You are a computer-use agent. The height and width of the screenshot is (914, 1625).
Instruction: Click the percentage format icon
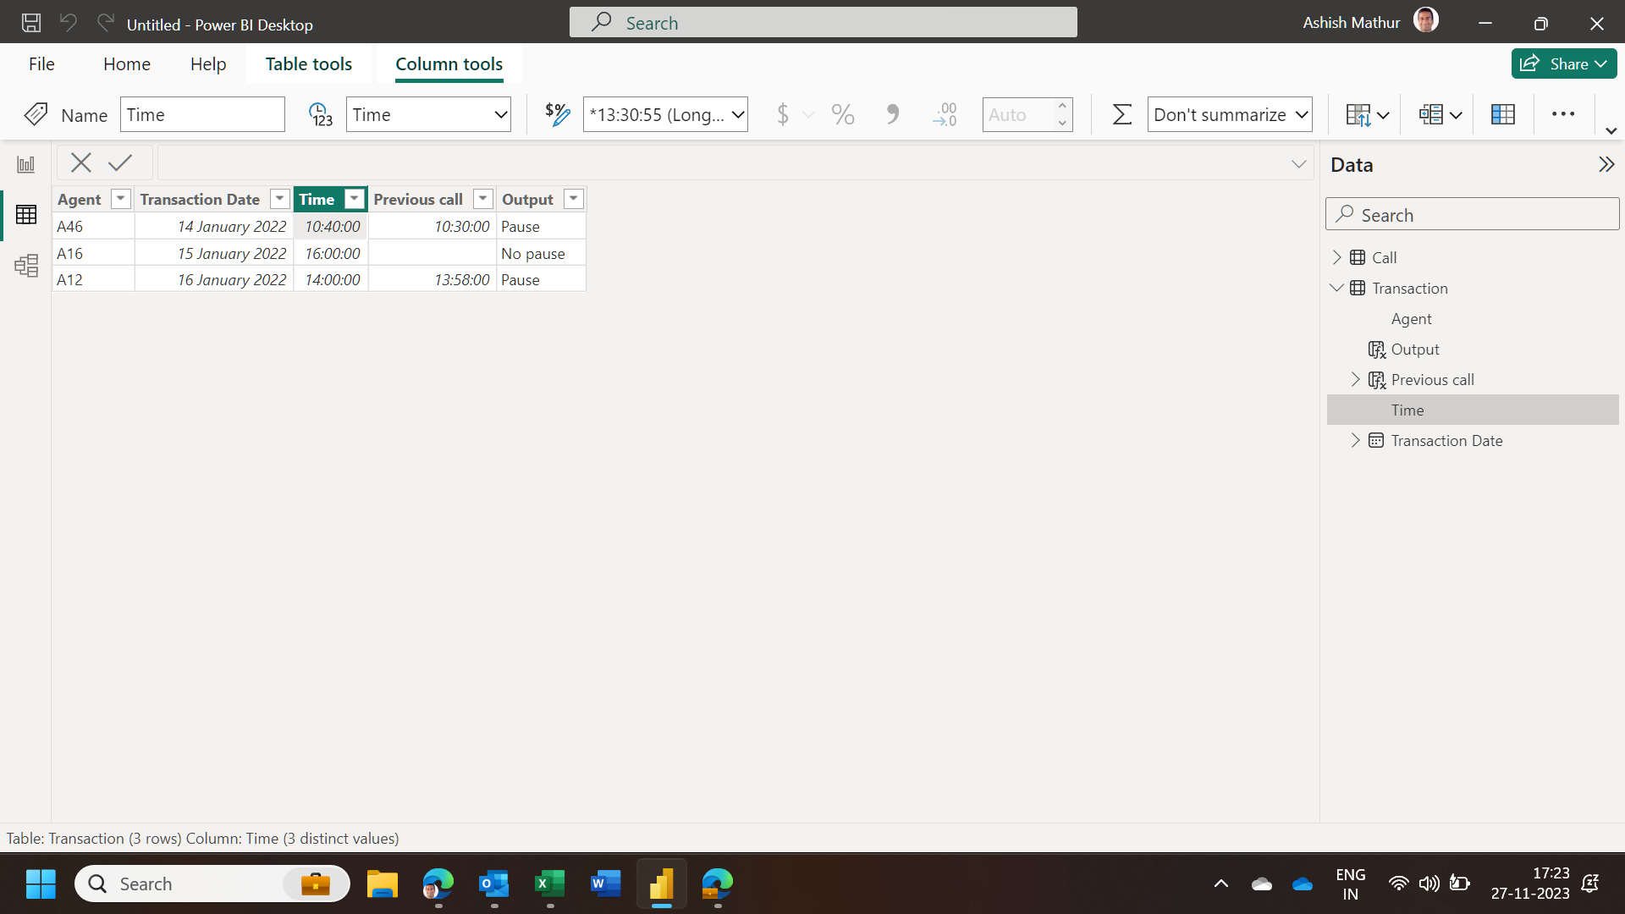tap(843, 114)
